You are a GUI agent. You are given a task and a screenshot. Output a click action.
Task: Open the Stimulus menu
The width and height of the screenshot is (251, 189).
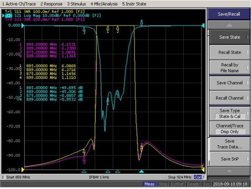point(77,4)
